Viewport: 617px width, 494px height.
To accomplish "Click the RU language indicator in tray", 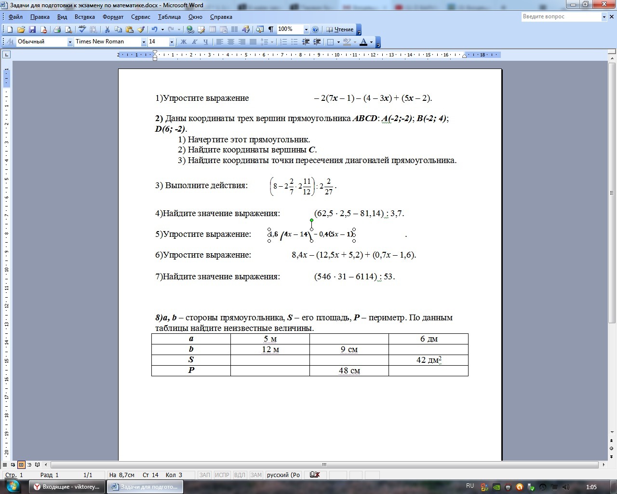I will pyautogui.click(x=470, y=486).
